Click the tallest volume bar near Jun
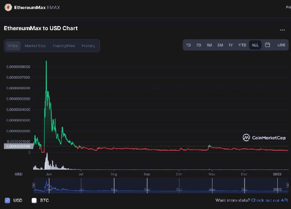The height and width of the screenshot is (209, 291). (47, 161)
